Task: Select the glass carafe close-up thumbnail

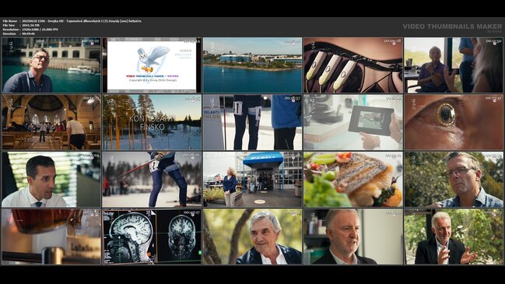Action: [x=51, y=237]
